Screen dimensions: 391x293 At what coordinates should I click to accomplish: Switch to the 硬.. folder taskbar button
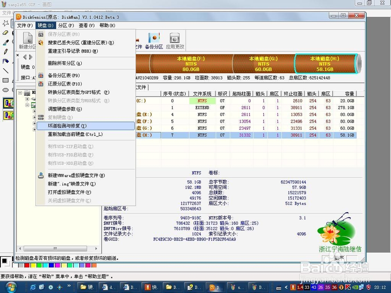(x=87, y=287)
